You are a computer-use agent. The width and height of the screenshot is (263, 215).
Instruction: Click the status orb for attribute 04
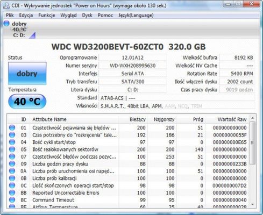12,142
